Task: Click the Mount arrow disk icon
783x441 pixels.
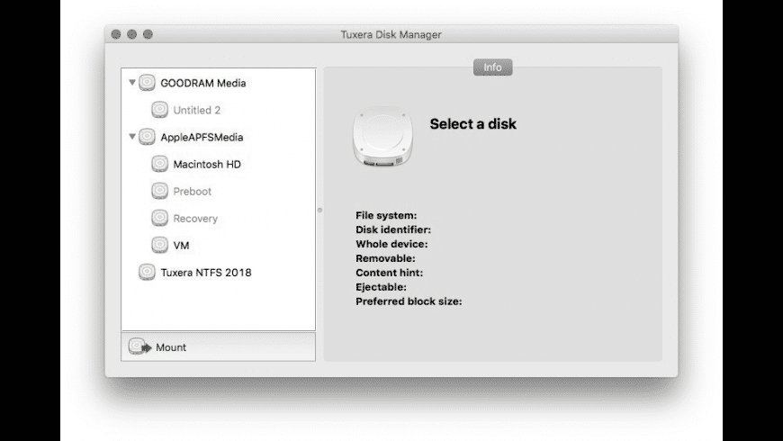Action: (x=139, y=346)
